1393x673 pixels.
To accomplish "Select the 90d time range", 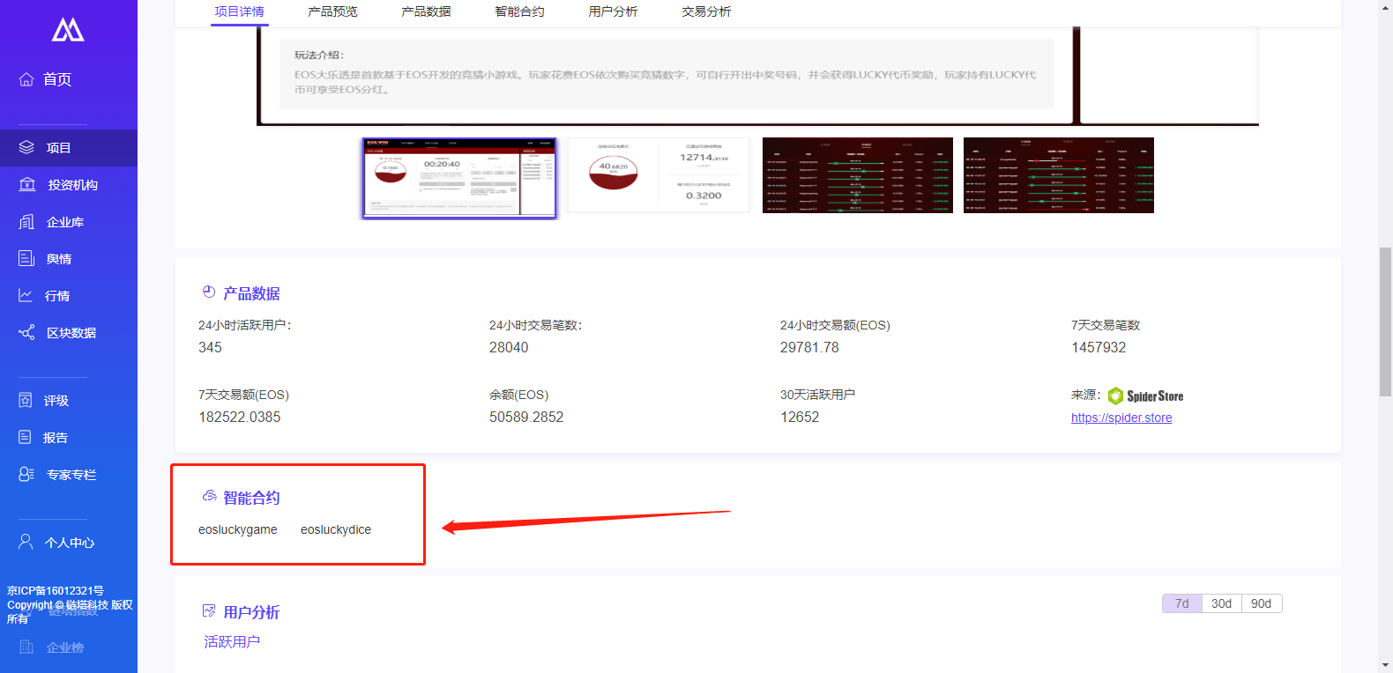I will pyautogui.click(x=1262, y=603).
